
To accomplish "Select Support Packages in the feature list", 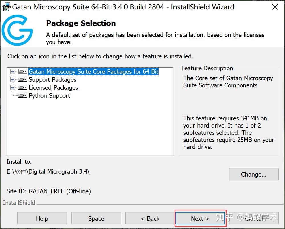I will tap(53, 80).
